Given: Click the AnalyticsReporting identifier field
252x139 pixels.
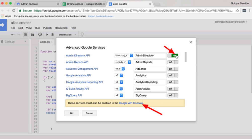Looking at the screenshot, I should (x=150, y=82).
